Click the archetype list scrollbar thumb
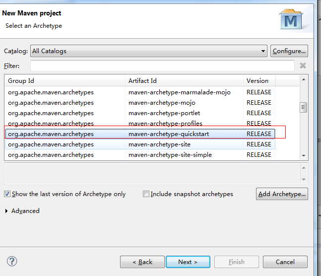The width and height of the screenshot is (321, 276). [x=304, y=107]
